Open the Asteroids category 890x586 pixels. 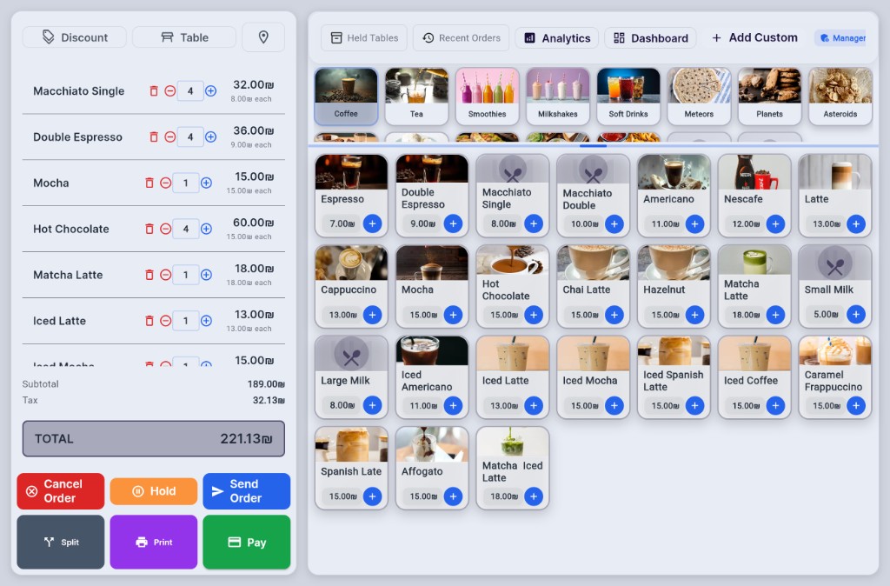coord(840,97)
